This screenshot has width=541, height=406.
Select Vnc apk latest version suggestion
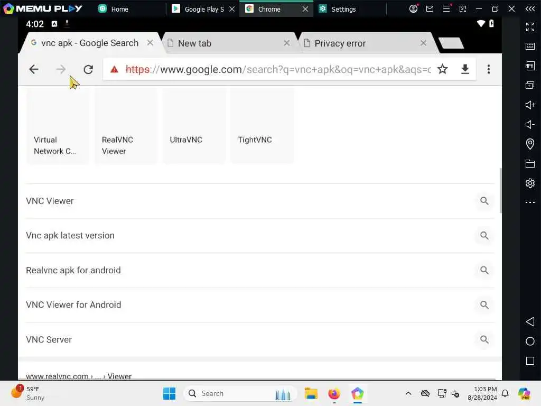(x=260, y=235)
